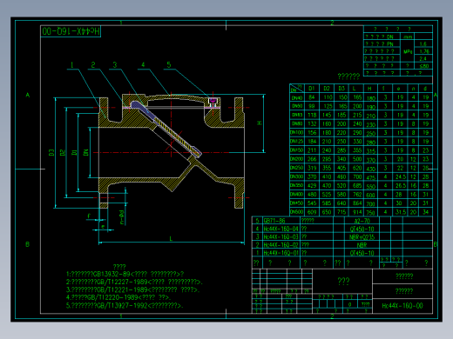Click the value 24.5 in the DN300 row

tap(401, 176)
